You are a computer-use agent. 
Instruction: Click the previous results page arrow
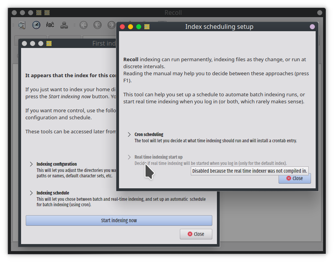pos(98,25)
